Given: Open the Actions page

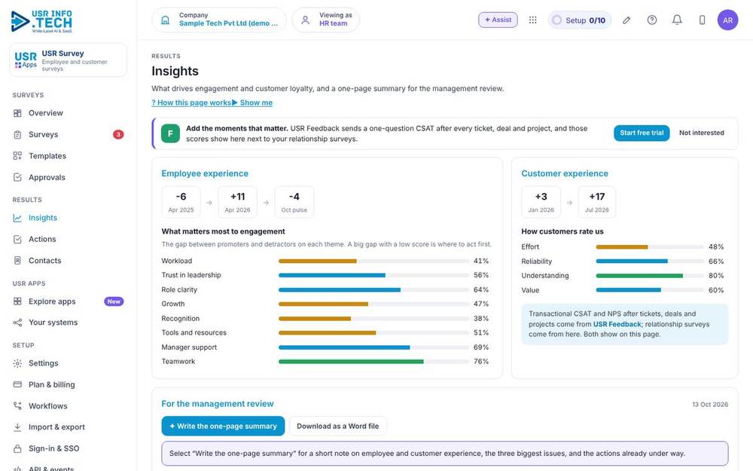Looking at the screenshot, I should point(42,239).
